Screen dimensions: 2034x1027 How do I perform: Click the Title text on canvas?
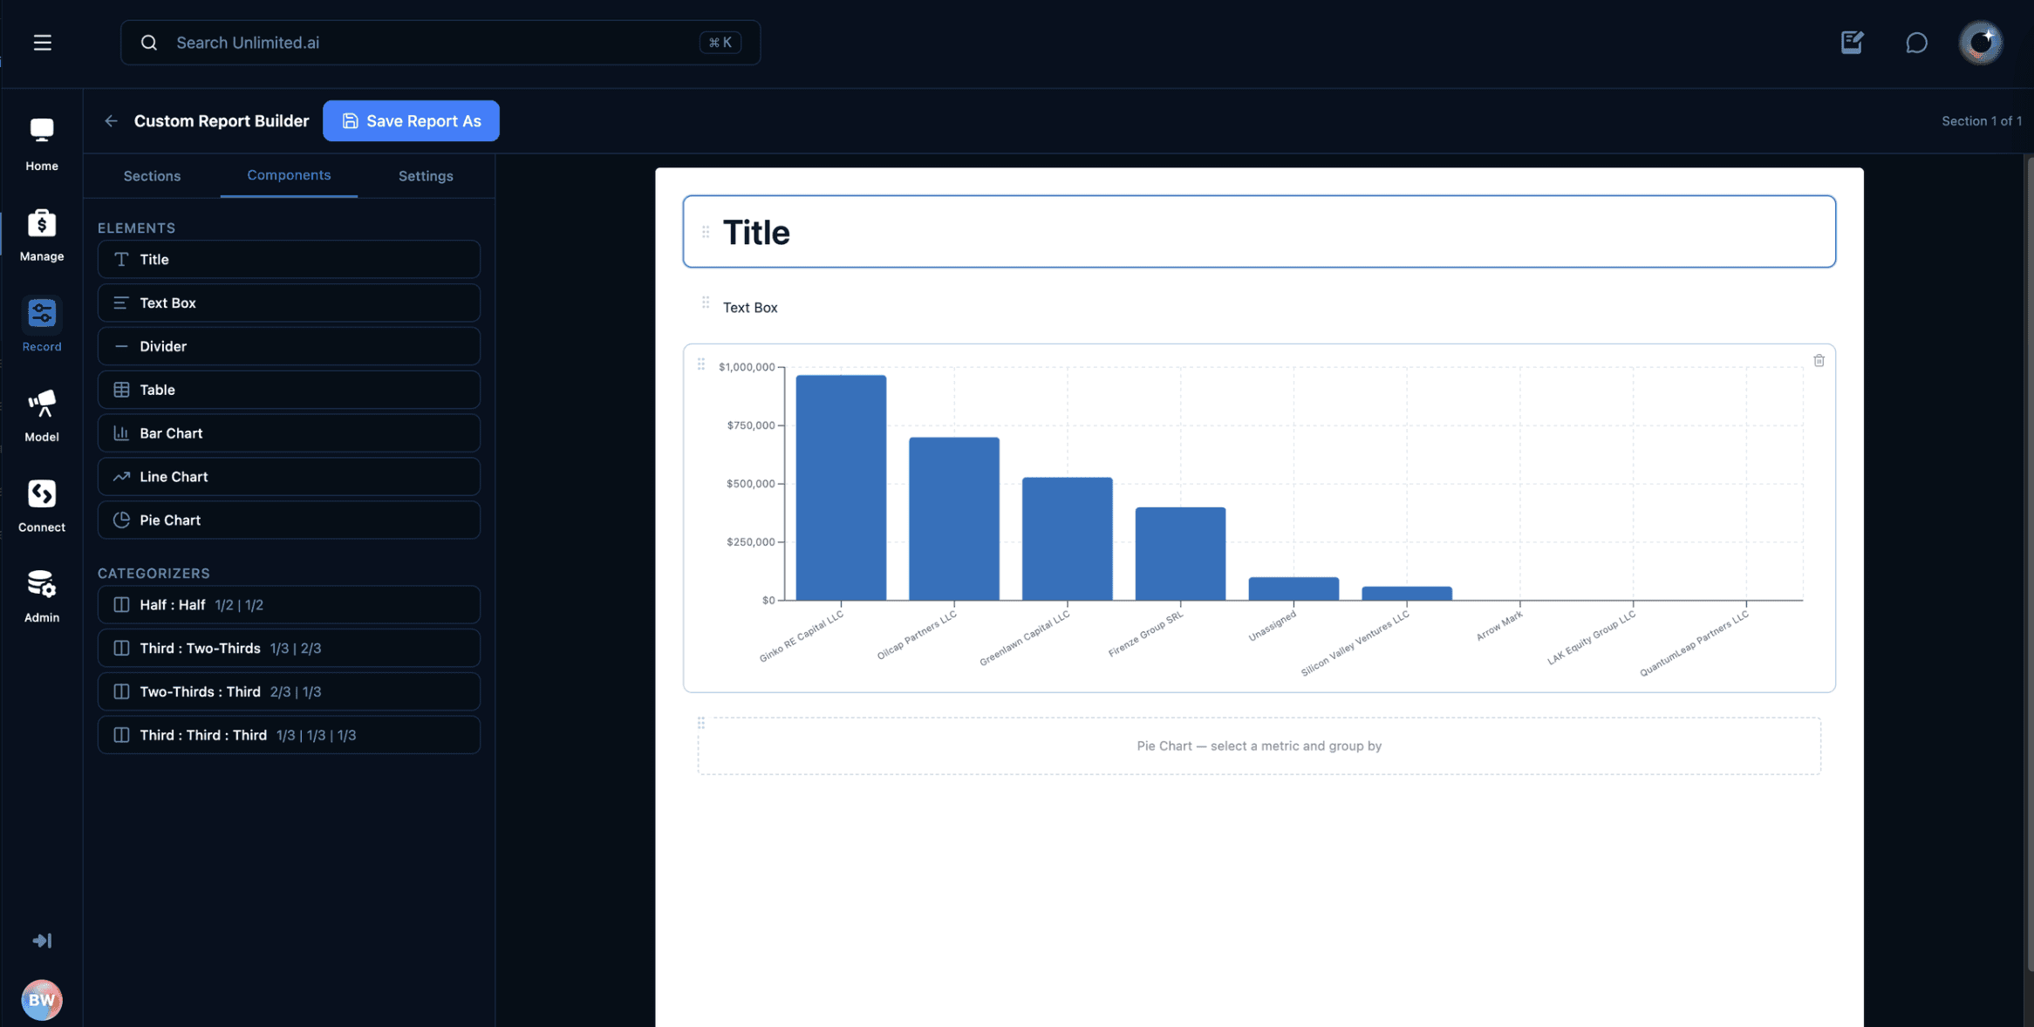tap(756, 233)
